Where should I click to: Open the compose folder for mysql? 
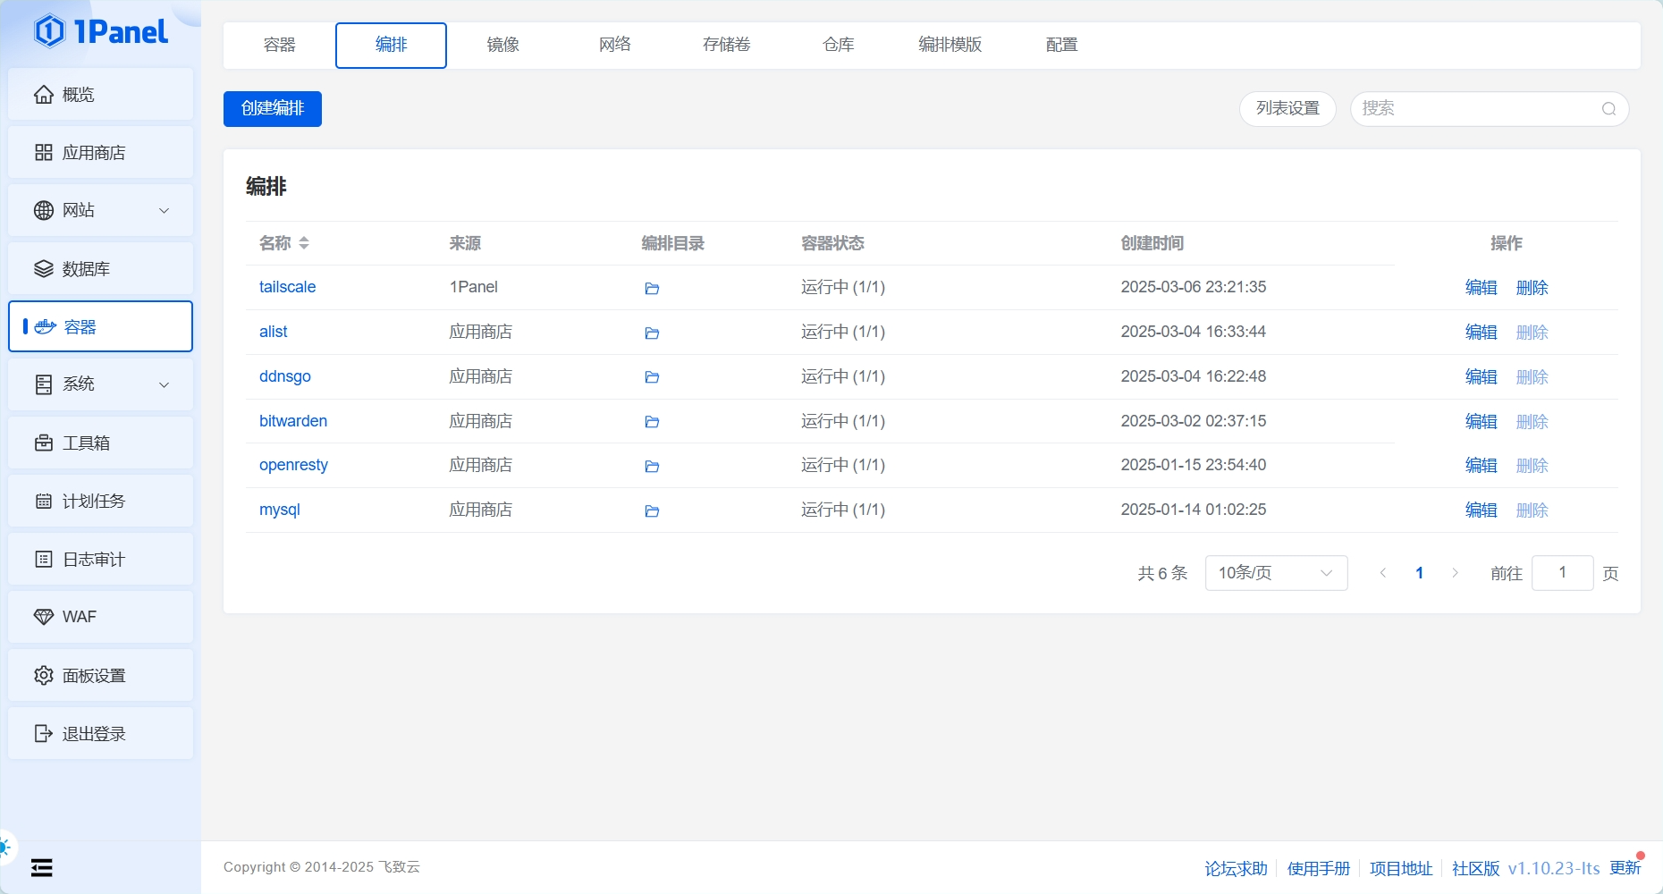pos(652,511)
